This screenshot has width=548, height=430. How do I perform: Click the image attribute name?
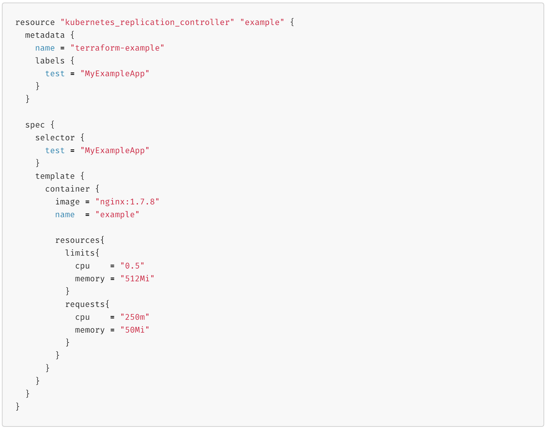[x=67, y=202]
